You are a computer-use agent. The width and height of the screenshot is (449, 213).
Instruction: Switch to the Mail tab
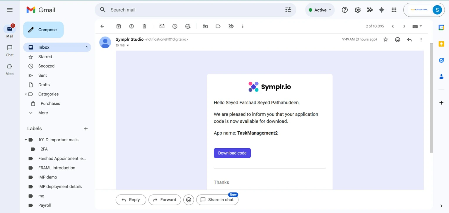click(x=10, y=31)
